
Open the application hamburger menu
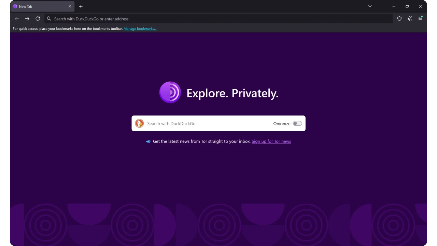pos(420,19)
